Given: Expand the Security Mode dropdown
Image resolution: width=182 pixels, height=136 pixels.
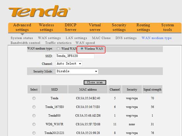Looking at the screenshot, I should click(x=77, y=71).
